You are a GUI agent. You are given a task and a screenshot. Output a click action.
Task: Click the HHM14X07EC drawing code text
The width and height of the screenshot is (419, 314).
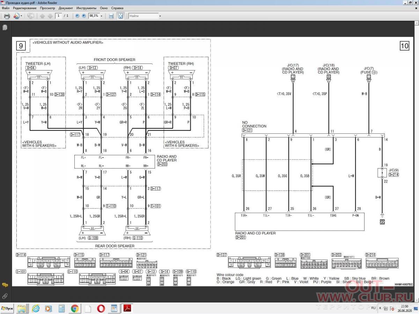(x=404, y=284)
